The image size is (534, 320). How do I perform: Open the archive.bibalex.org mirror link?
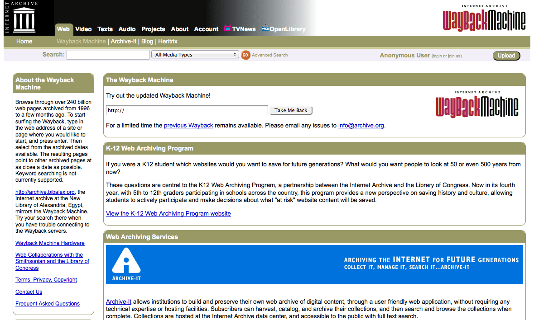pos(45,192)
